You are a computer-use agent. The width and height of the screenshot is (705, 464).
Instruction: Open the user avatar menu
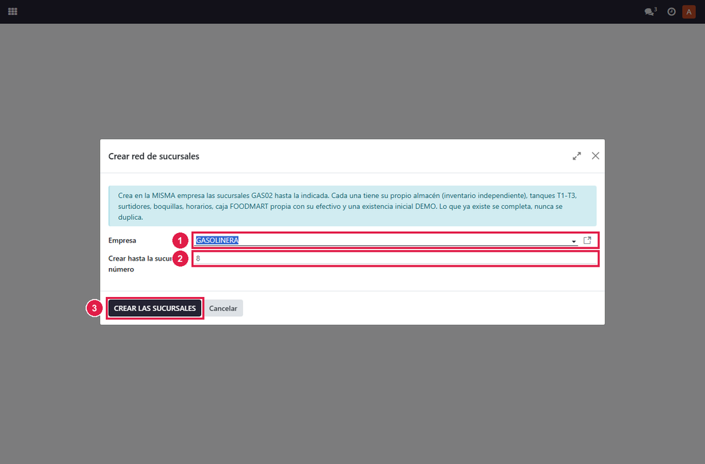688,12
